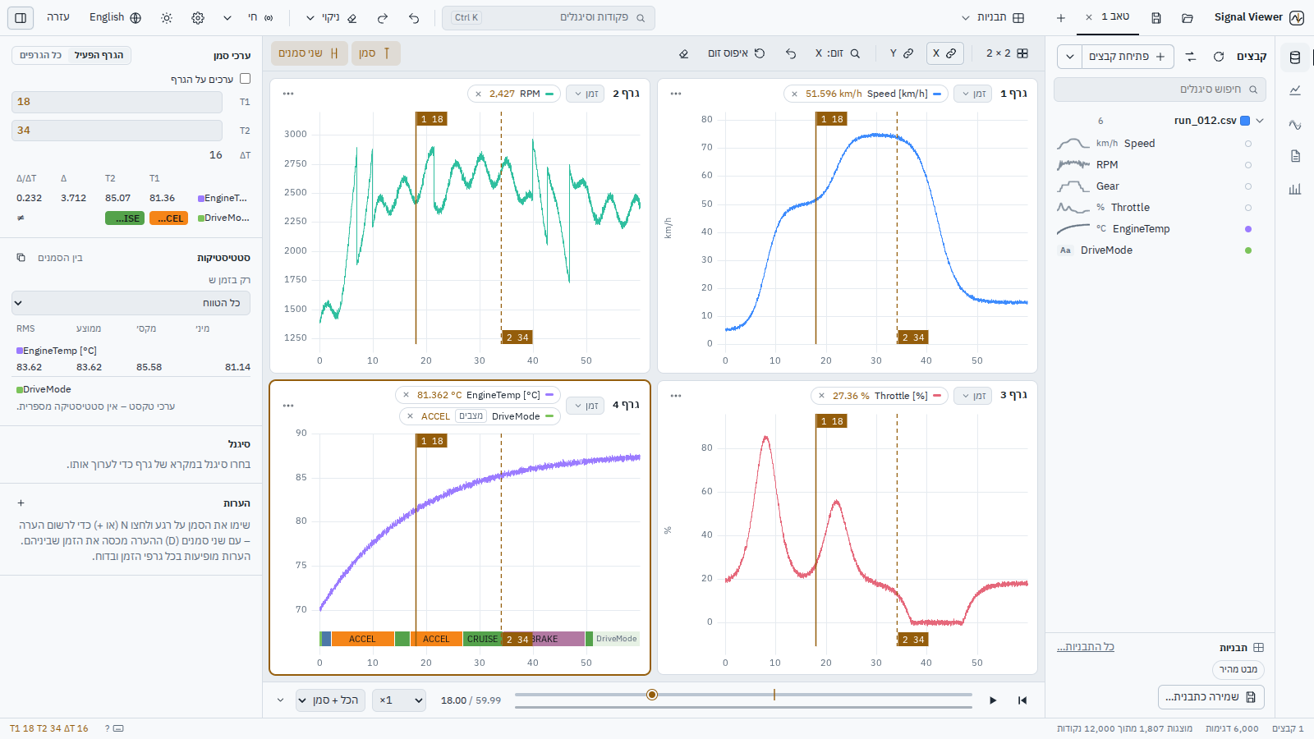
Task: Open the sine wave sidebar icon
Action: pyautogui.click(x=1295, y=125)
